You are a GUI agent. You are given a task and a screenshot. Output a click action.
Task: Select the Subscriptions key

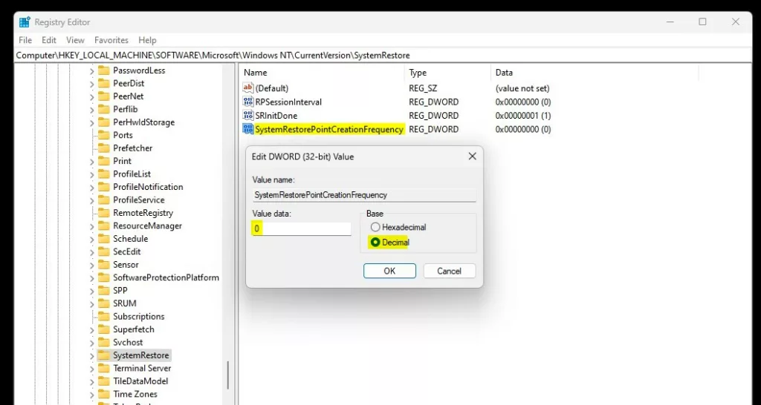(x=138, y=316)
